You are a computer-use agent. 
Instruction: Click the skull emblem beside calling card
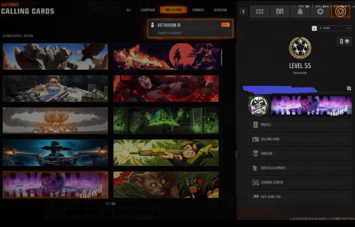point(258,105)
